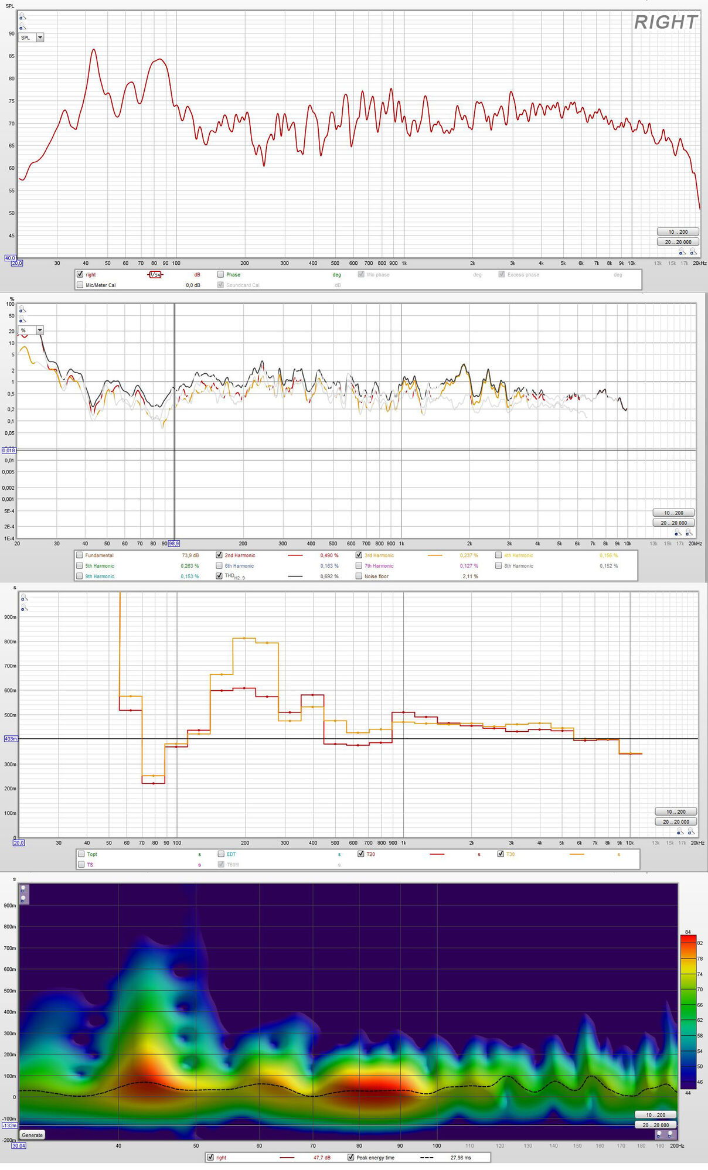
Task: Uncheck the T20 checkbox
Action: [x=361, y=854]
